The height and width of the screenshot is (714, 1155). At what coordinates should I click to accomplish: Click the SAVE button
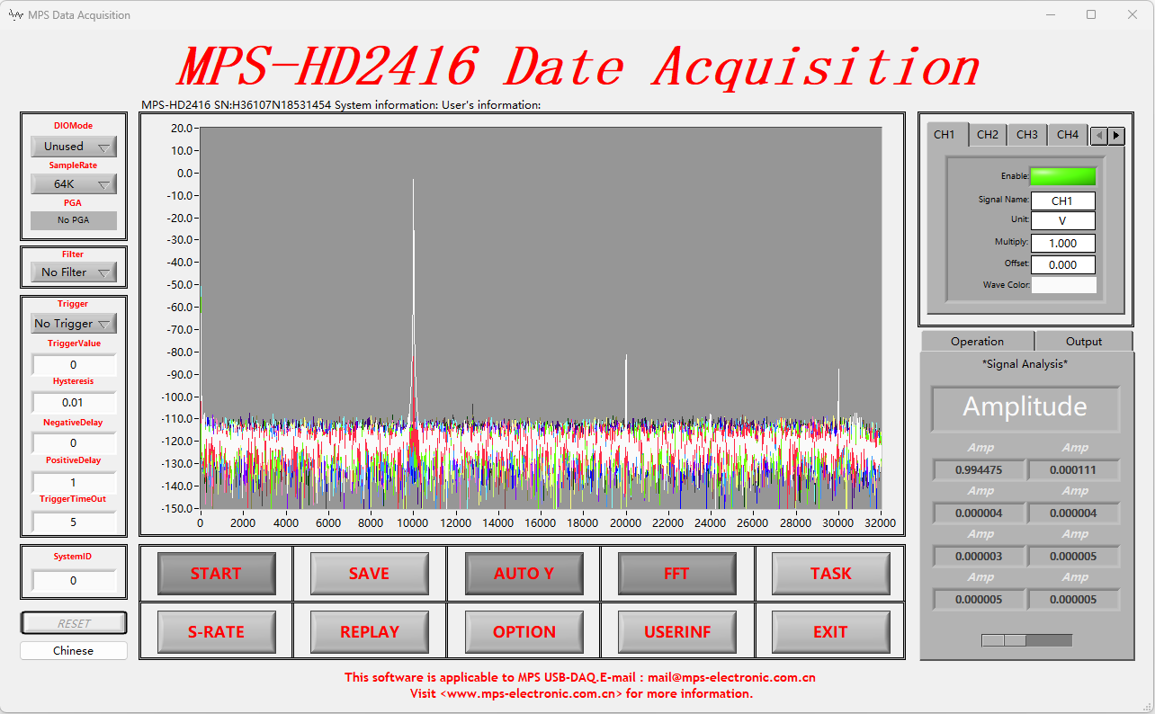pyautogui.click(x=369, y=574)
